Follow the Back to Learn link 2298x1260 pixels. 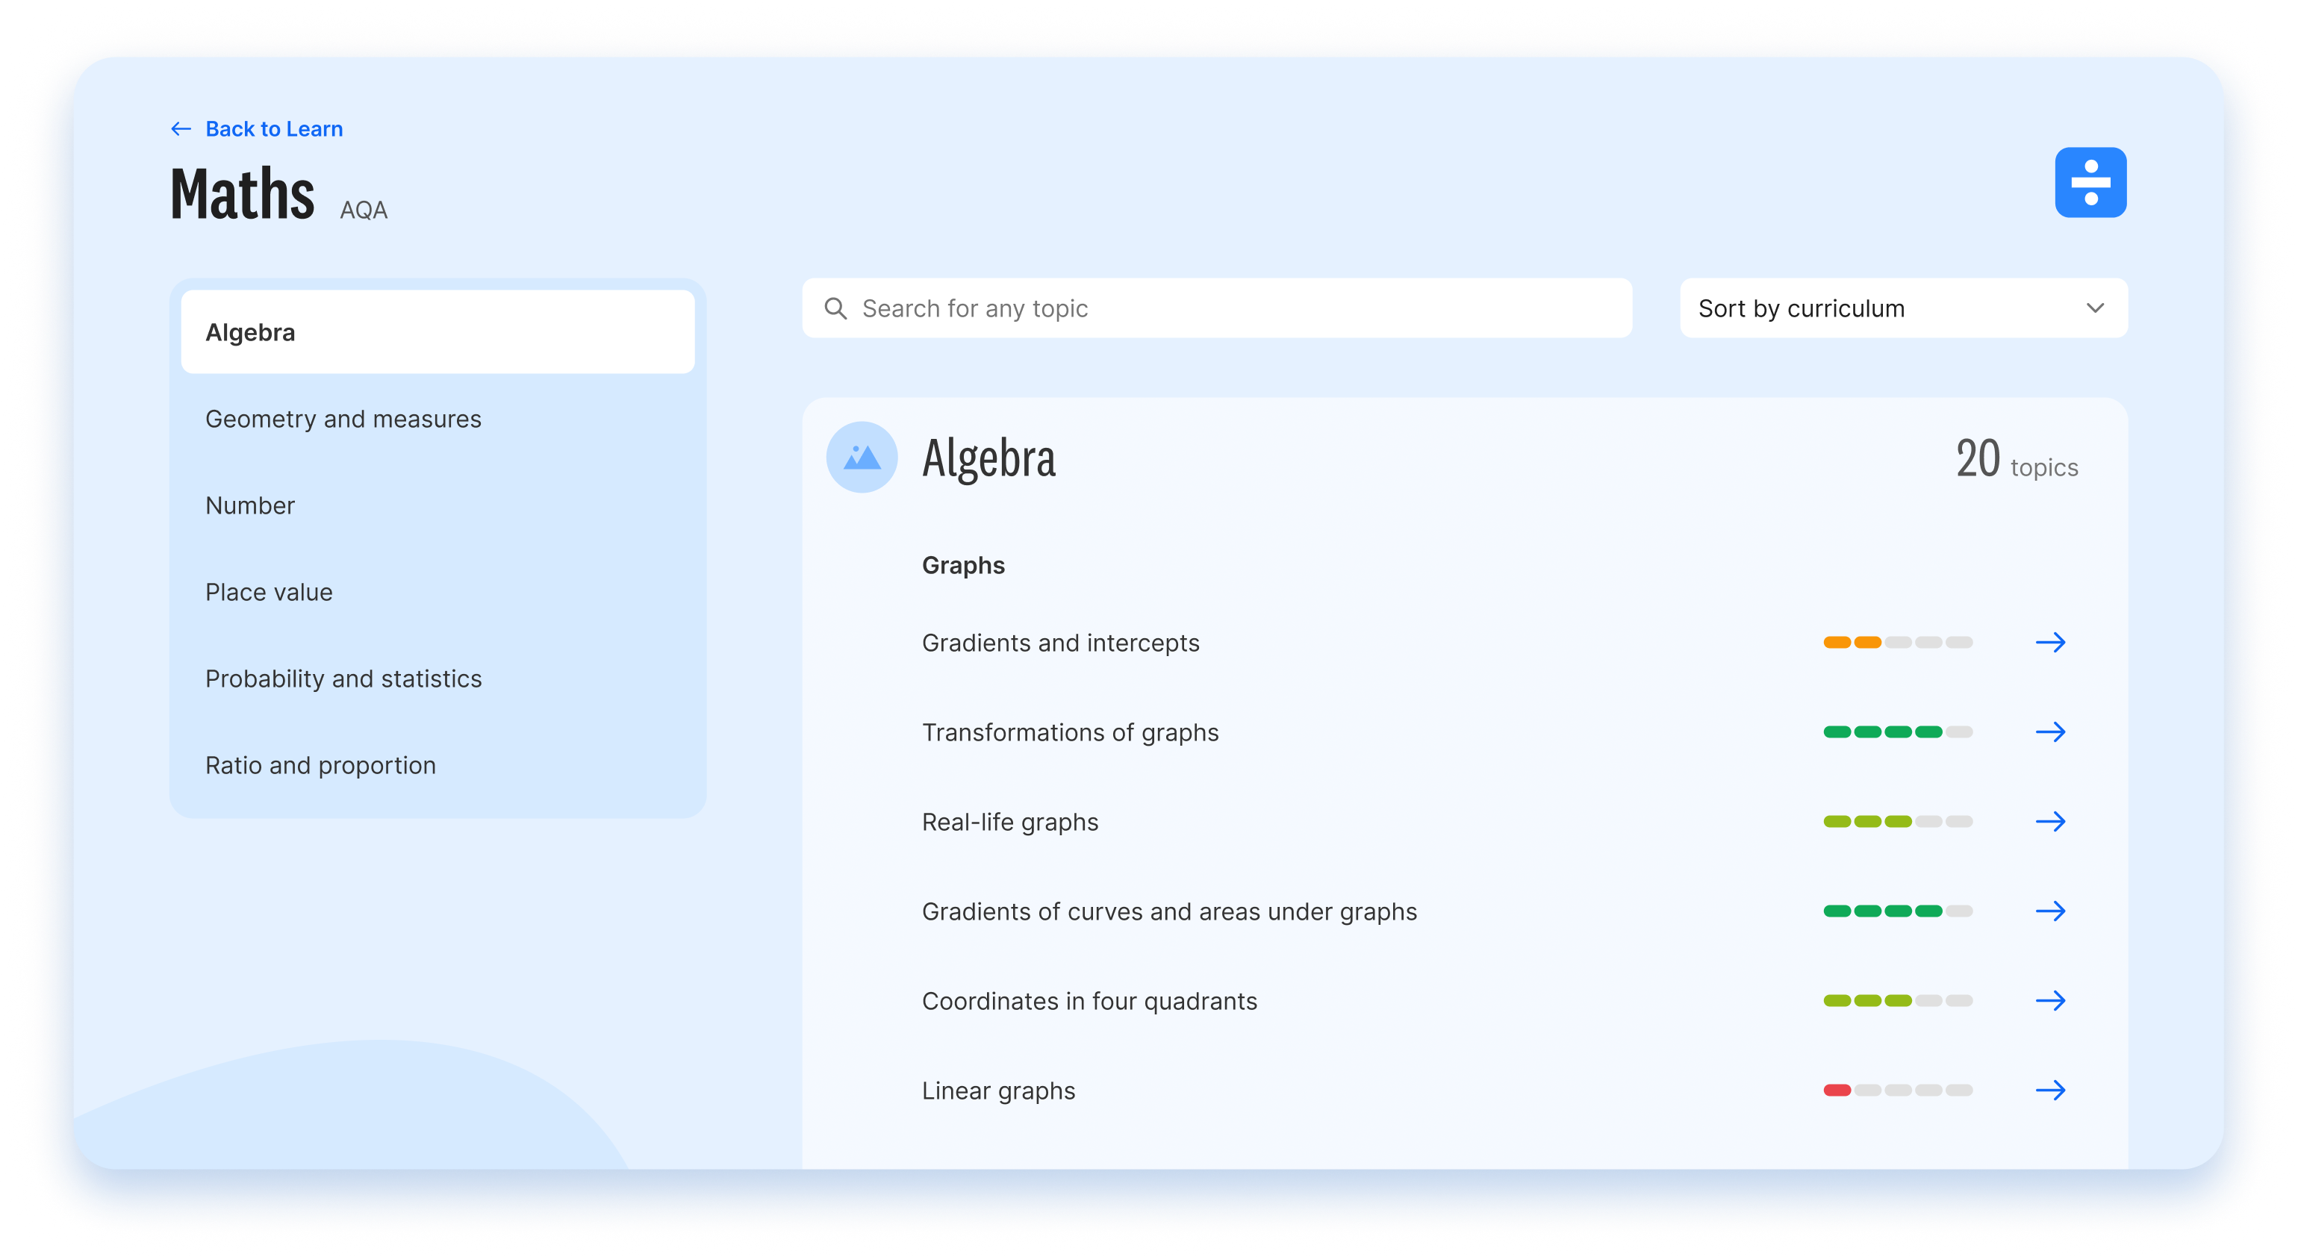coord(273,129)
